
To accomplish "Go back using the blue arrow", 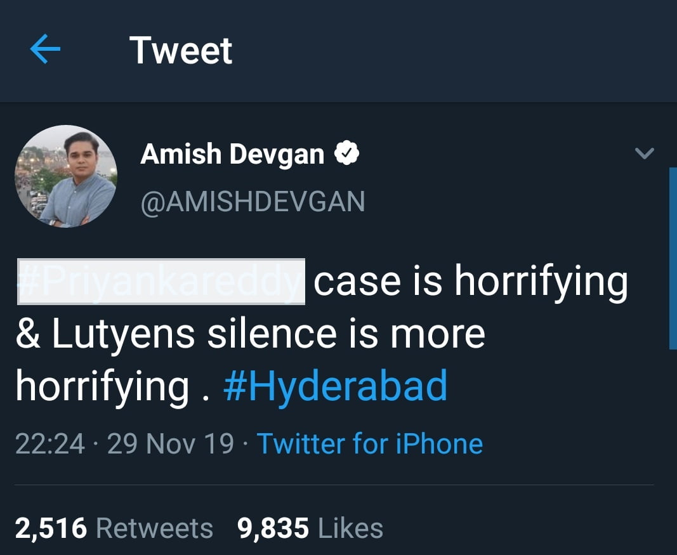I will pos(45,50).
